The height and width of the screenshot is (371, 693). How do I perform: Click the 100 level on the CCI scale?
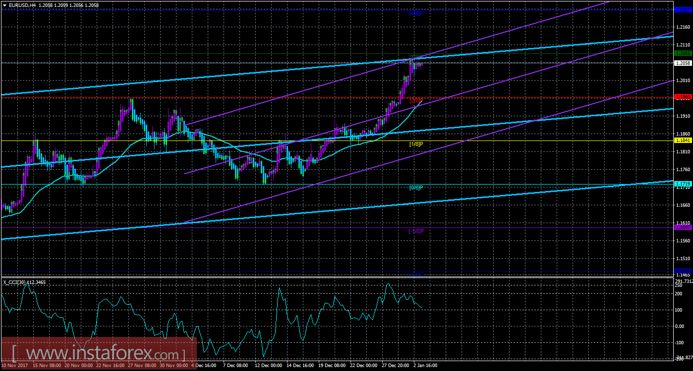point(680,310)
